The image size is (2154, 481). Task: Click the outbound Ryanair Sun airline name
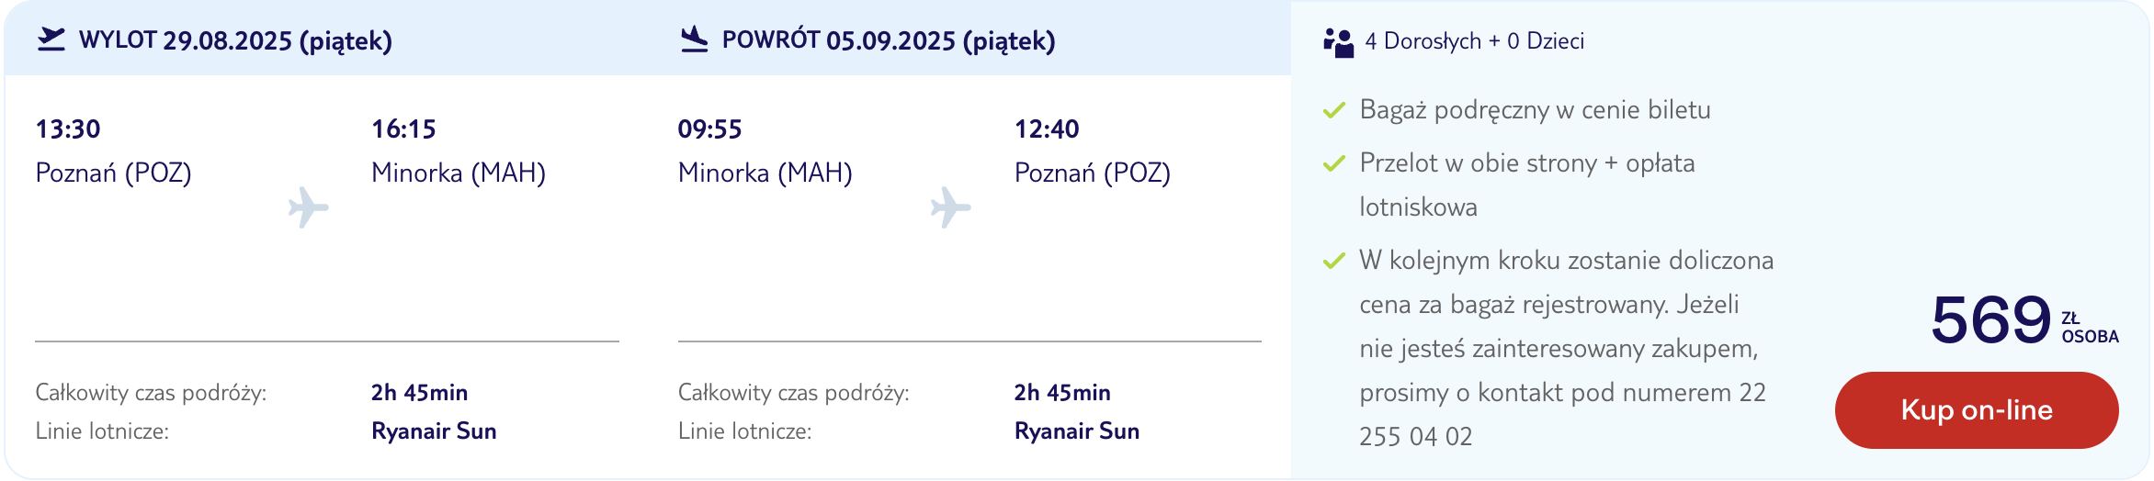(434, 431)
